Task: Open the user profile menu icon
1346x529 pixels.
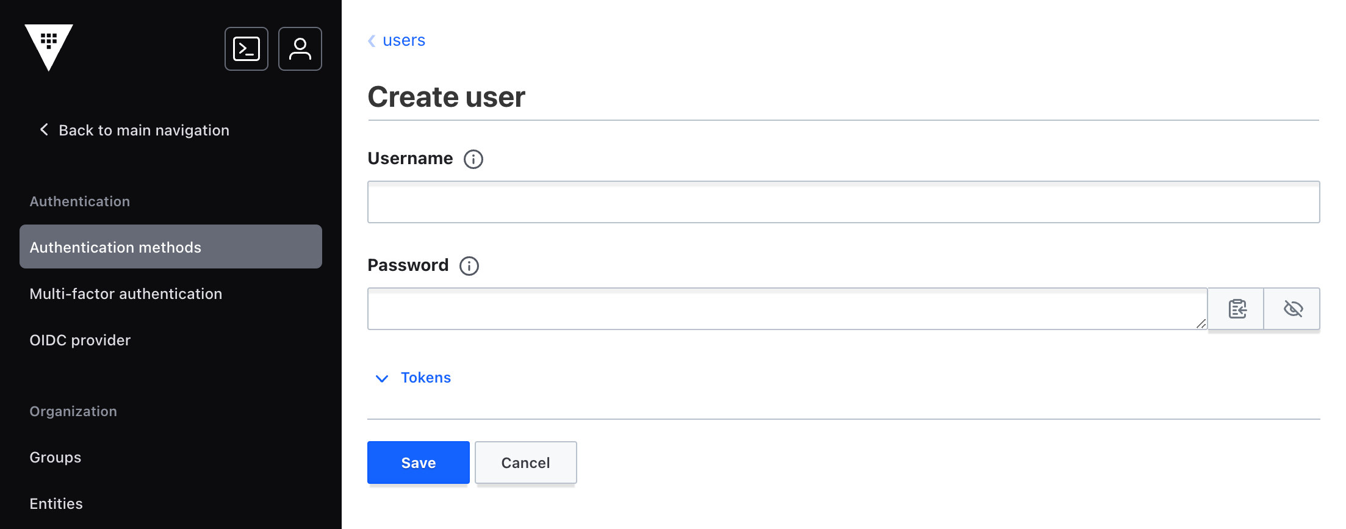Action: [x=300, y=49]
